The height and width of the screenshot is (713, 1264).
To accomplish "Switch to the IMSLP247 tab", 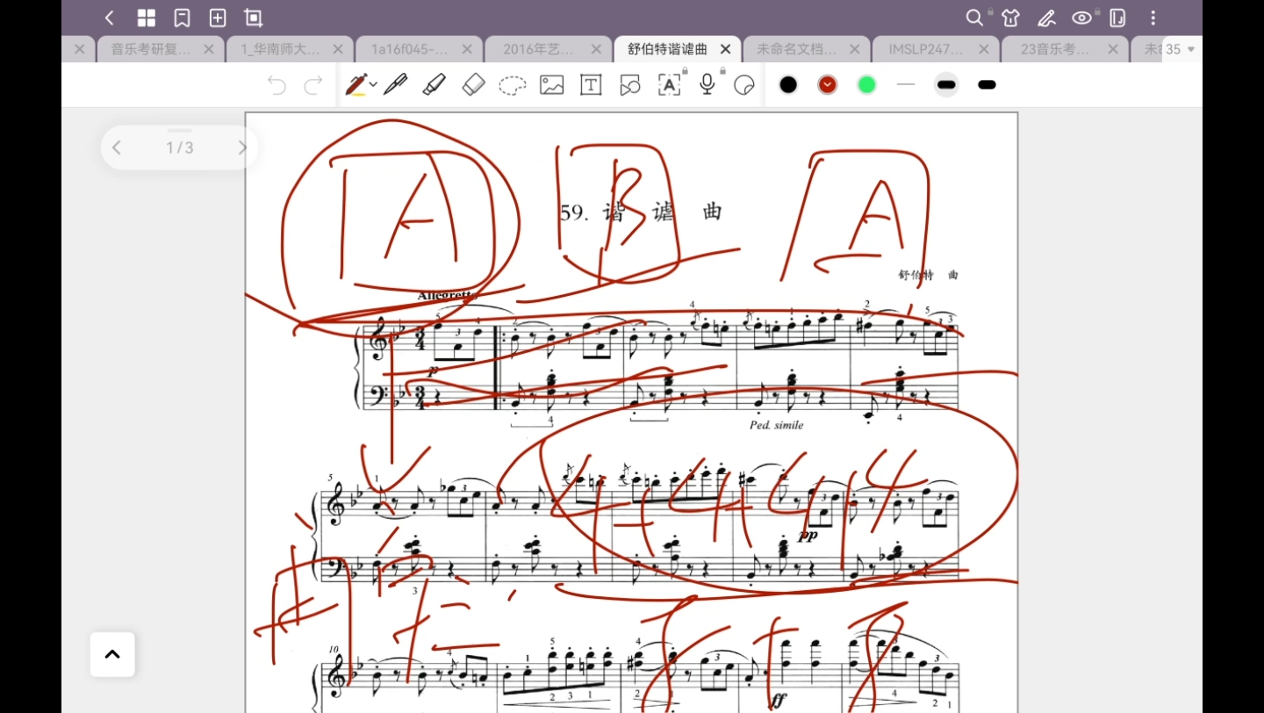I will tap(926, 49).
